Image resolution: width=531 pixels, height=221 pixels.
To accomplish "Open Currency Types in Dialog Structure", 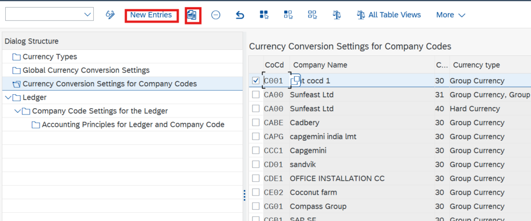I will click(50, 56).
